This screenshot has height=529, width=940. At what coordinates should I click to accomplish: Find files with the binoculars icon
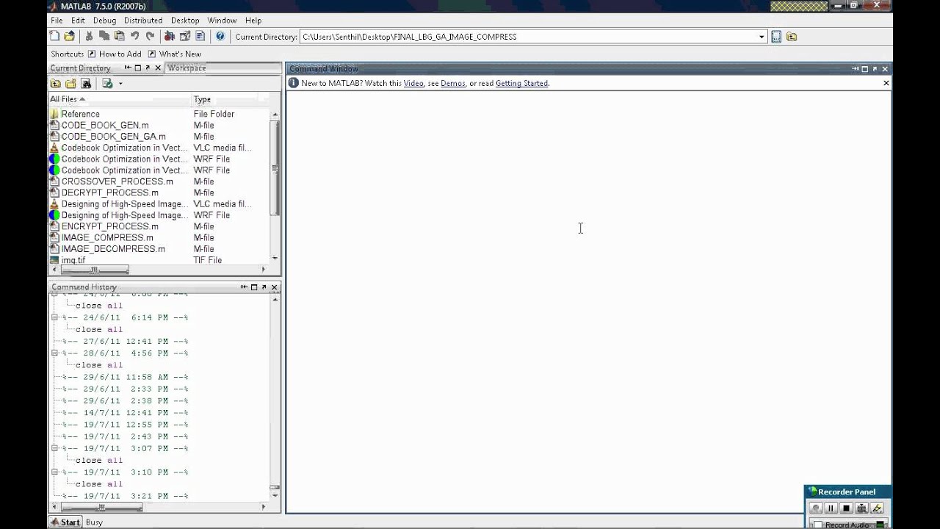tap(86, 84)
